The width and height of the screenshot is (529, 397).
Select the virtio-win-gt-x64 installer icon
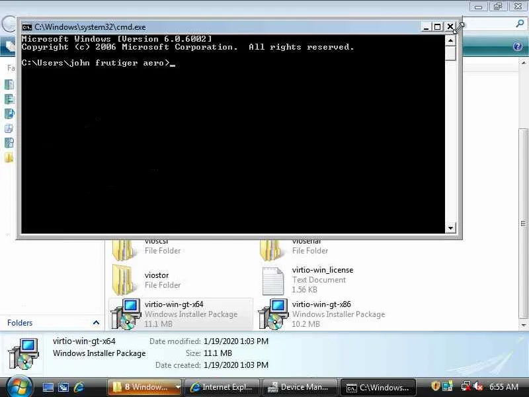tap(126, 314)
